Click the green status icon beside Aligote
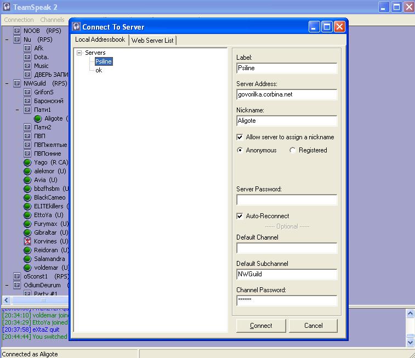This screenshot has width=415, height=358. coord(38,118)
